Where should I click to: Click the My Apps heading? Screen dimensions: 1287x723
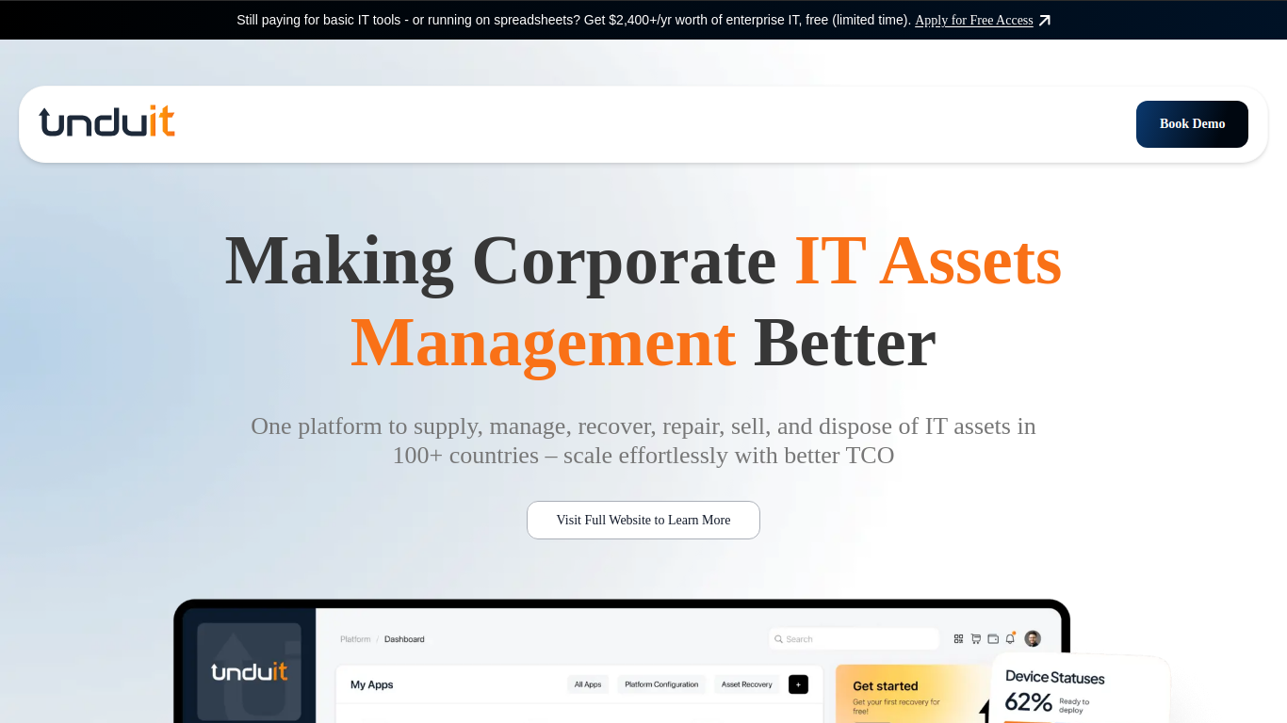click(372, 684)
